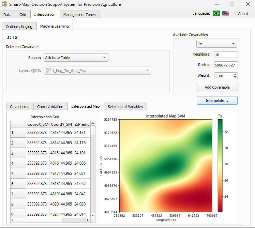Open the Ordinary Kriging tab
Image resolution: width=255 pixels, height=228 pixels.
(x=19, y=27)
